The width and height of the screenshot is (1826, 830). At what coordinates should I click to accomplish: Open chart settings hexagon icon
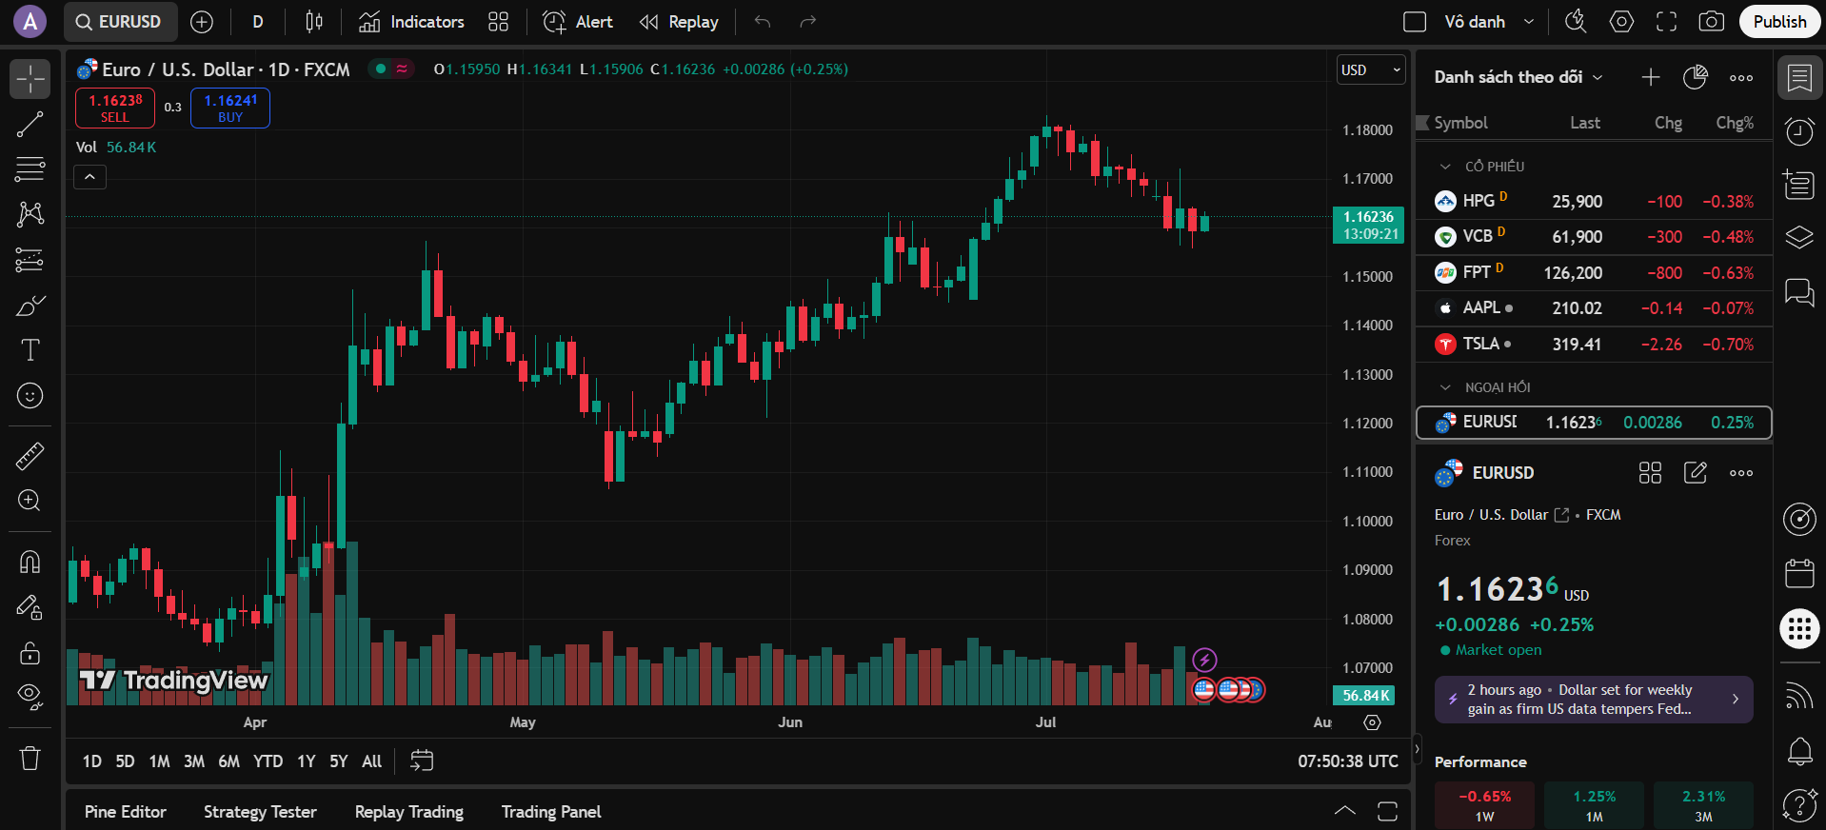pos(1621,21)
